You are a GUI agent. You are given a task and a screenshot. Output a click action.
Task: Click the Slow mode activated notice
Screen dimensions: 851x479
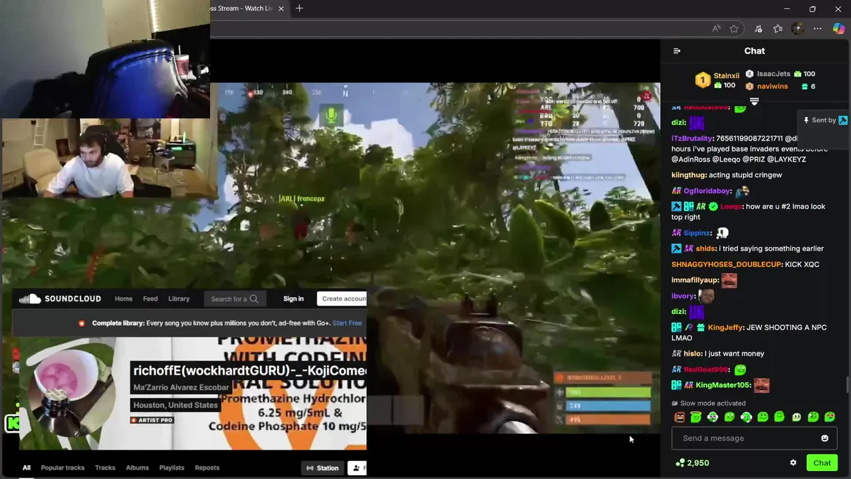tap(709, 403)
